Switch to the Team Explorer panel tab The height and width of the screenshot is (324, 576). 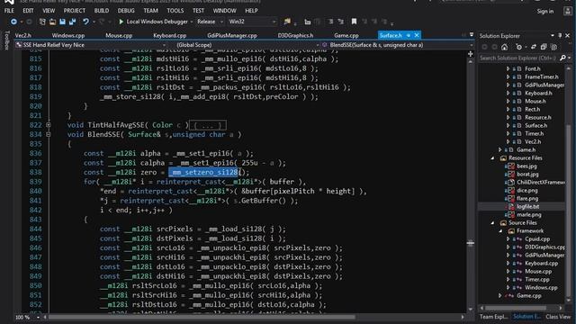tap(494, 316)
